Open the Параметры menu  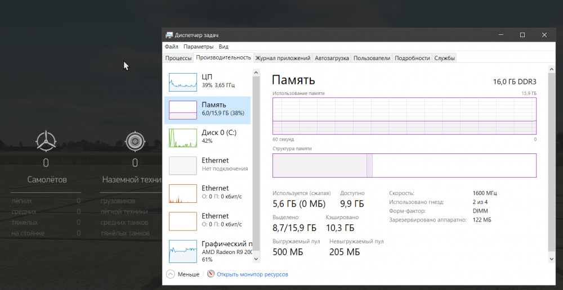pyautogui.click(x=198, y=47)
